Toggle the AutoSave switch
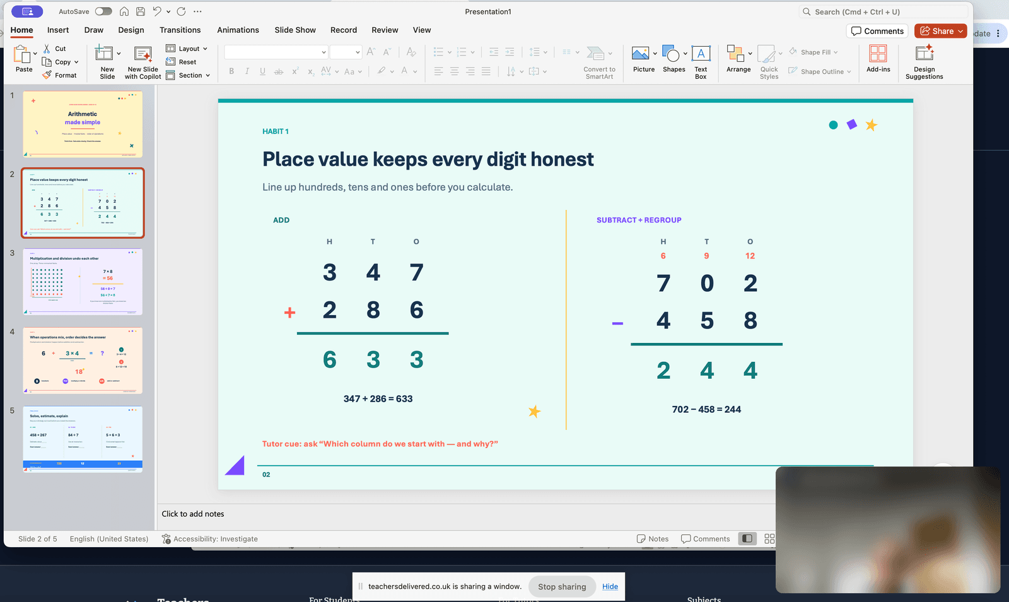1009x602 pixels. 103,11
